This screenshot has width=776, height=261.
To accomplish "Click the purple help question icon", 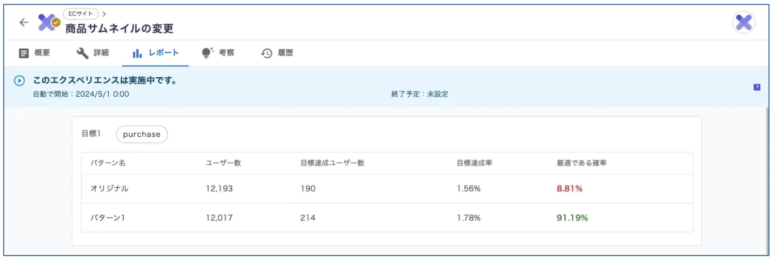I will point(757,87).
